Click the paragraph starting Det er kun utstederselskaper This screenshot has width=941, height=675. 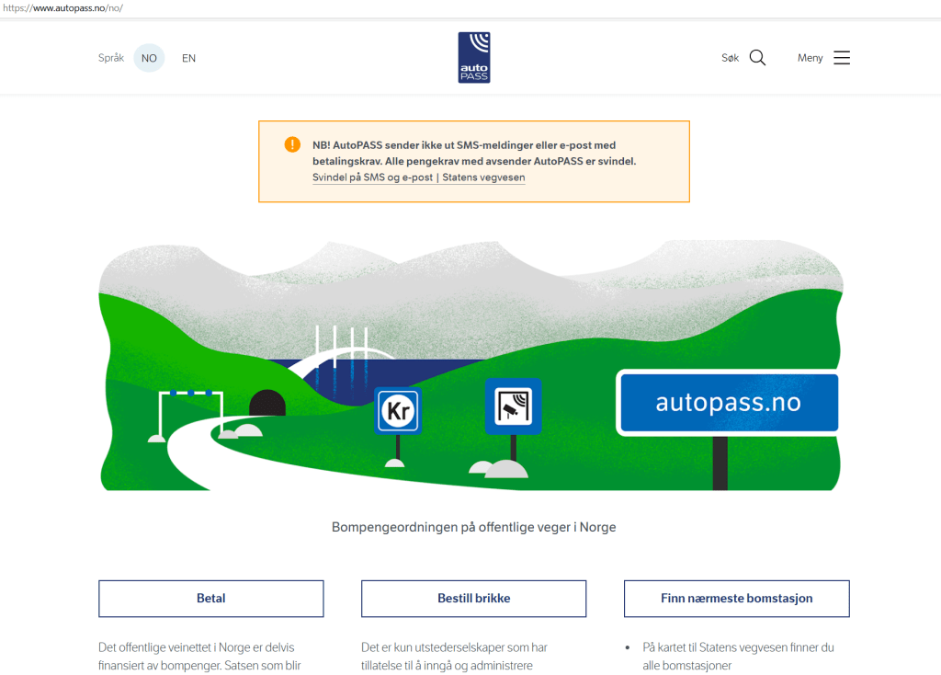click(x=454, y=657)
